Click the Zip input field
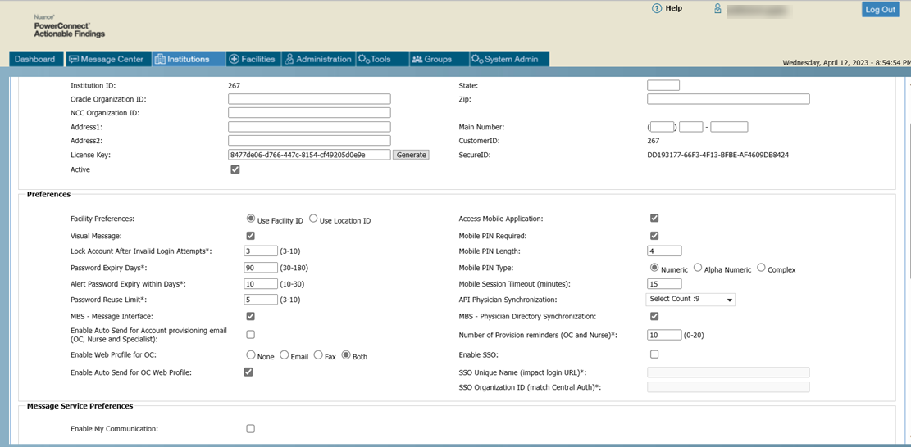Viewport: 911px width, 447px height. pyautogui.click(x=729, y=99)
